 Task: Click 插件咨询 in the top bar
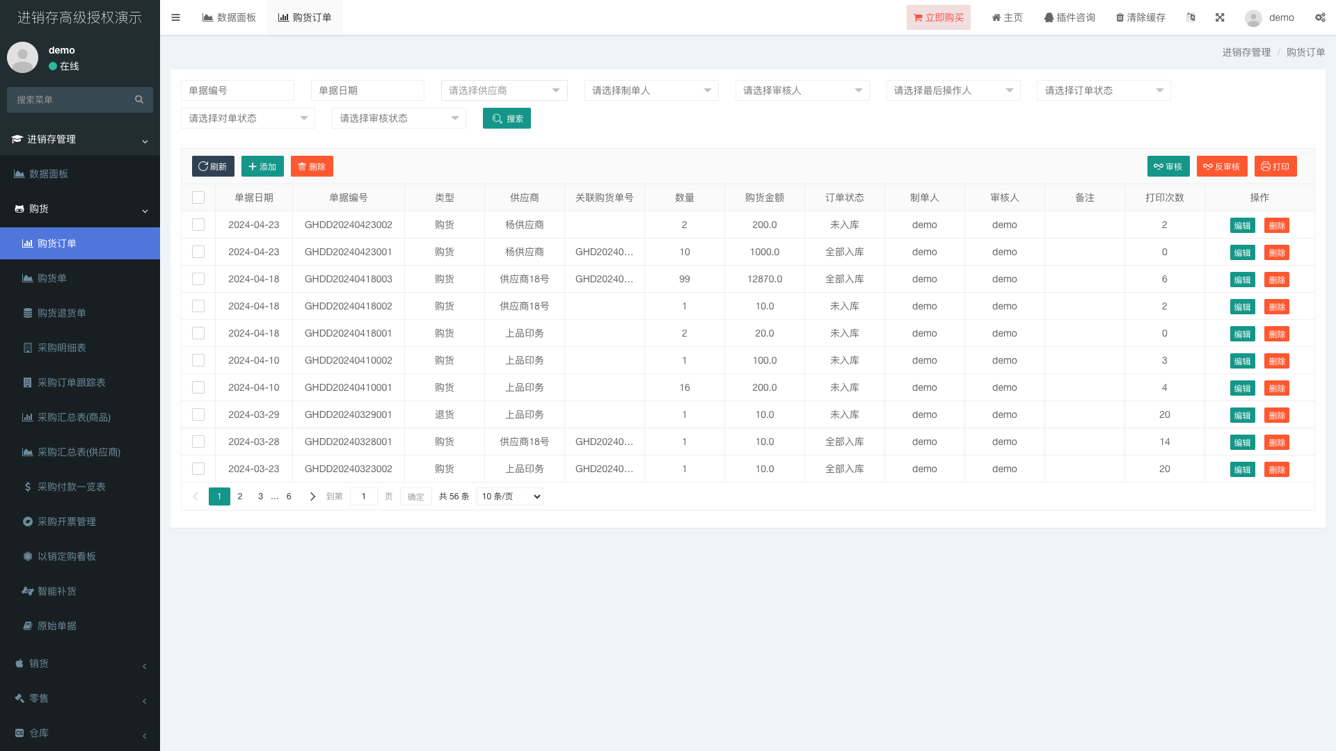click(x=1069, y=17)
